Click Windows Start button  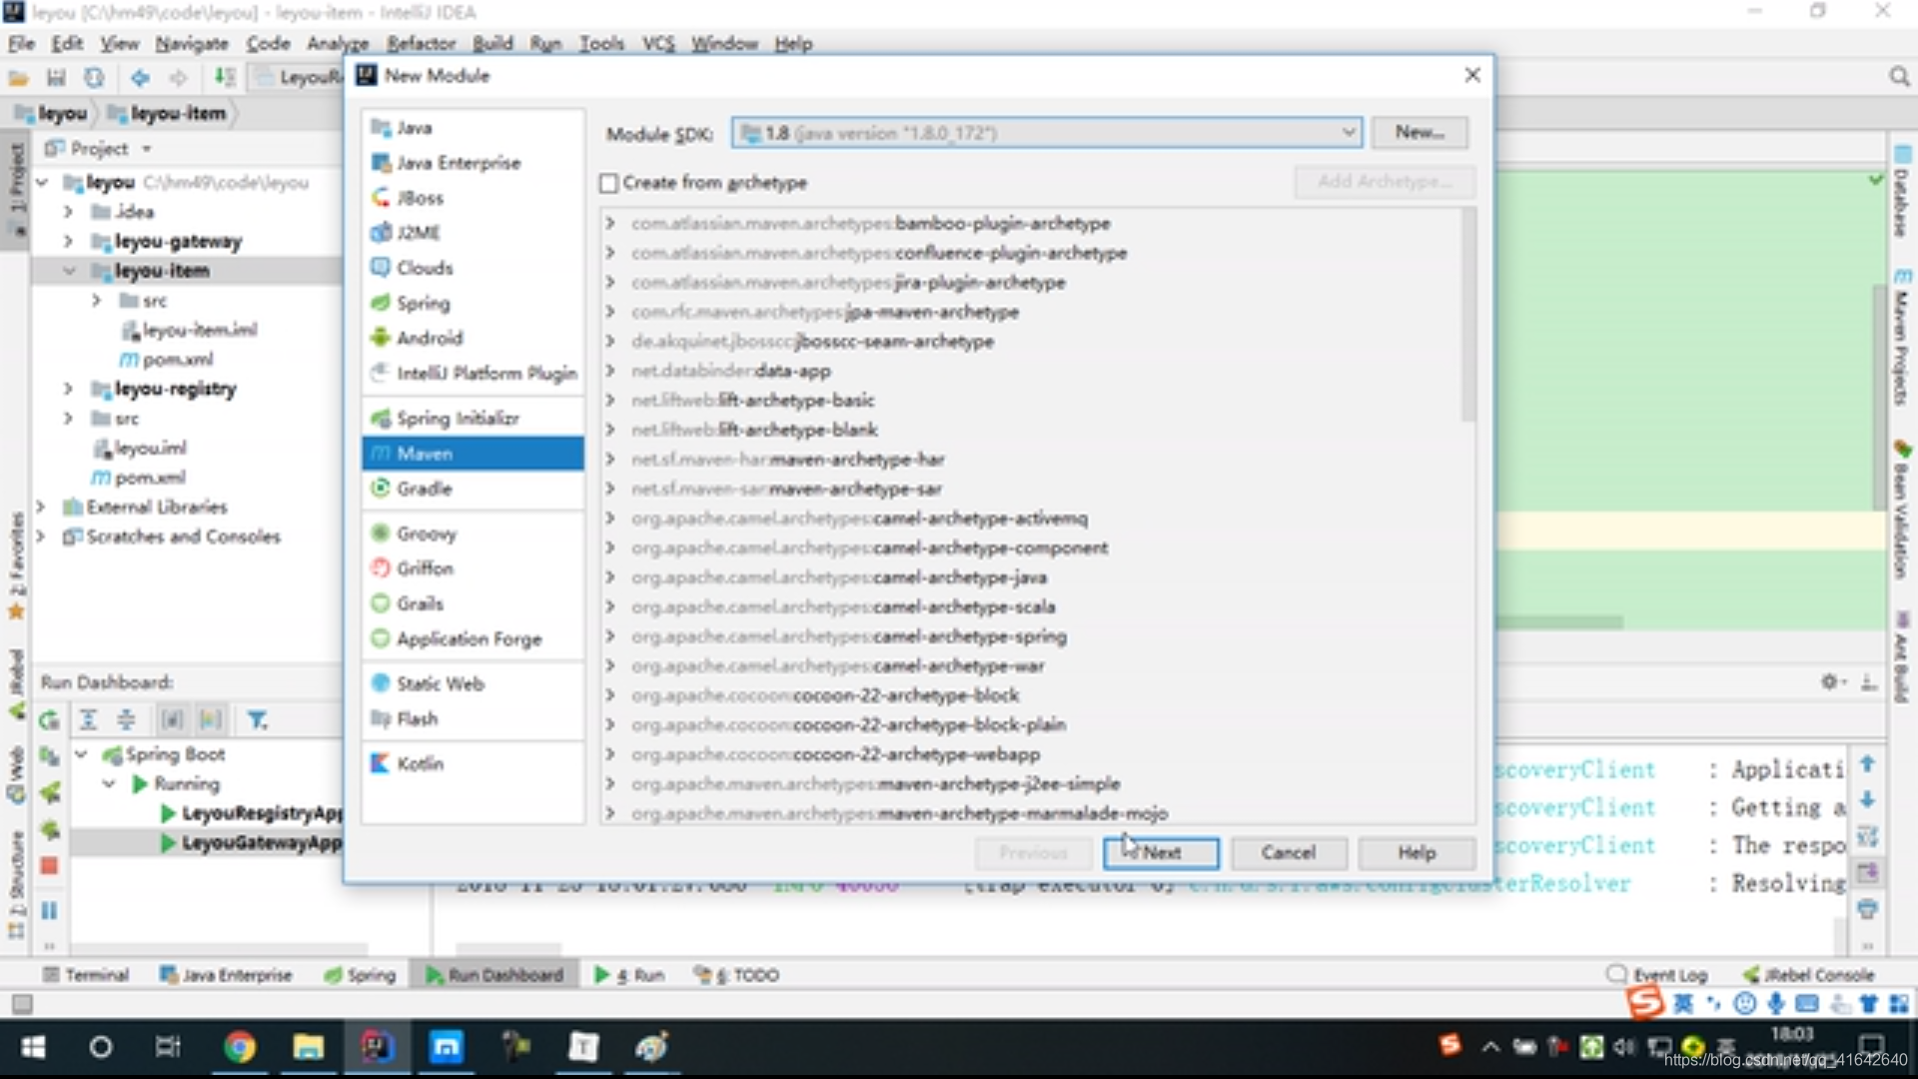33,1046
